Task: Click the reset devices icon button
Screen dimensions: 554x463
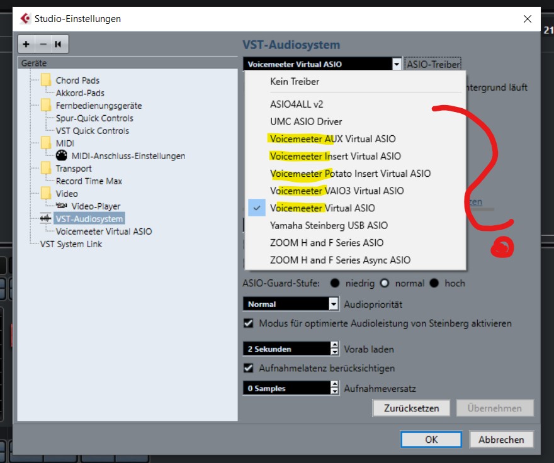Action: 59,44
